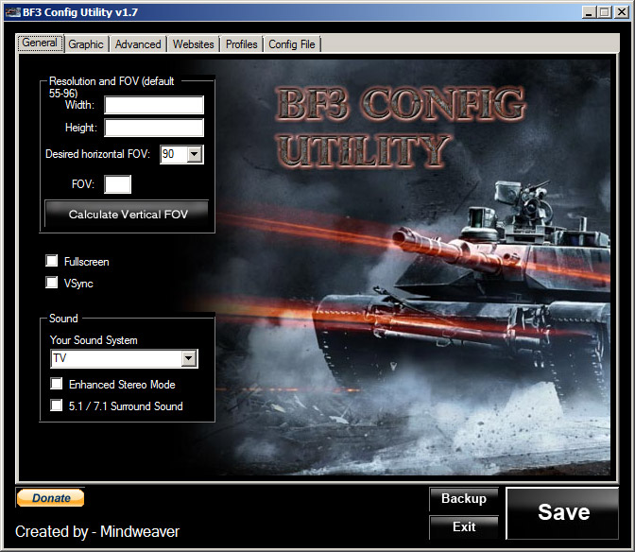Click the Width input field
Screen dimensions: 635x552
pos(154,105)
